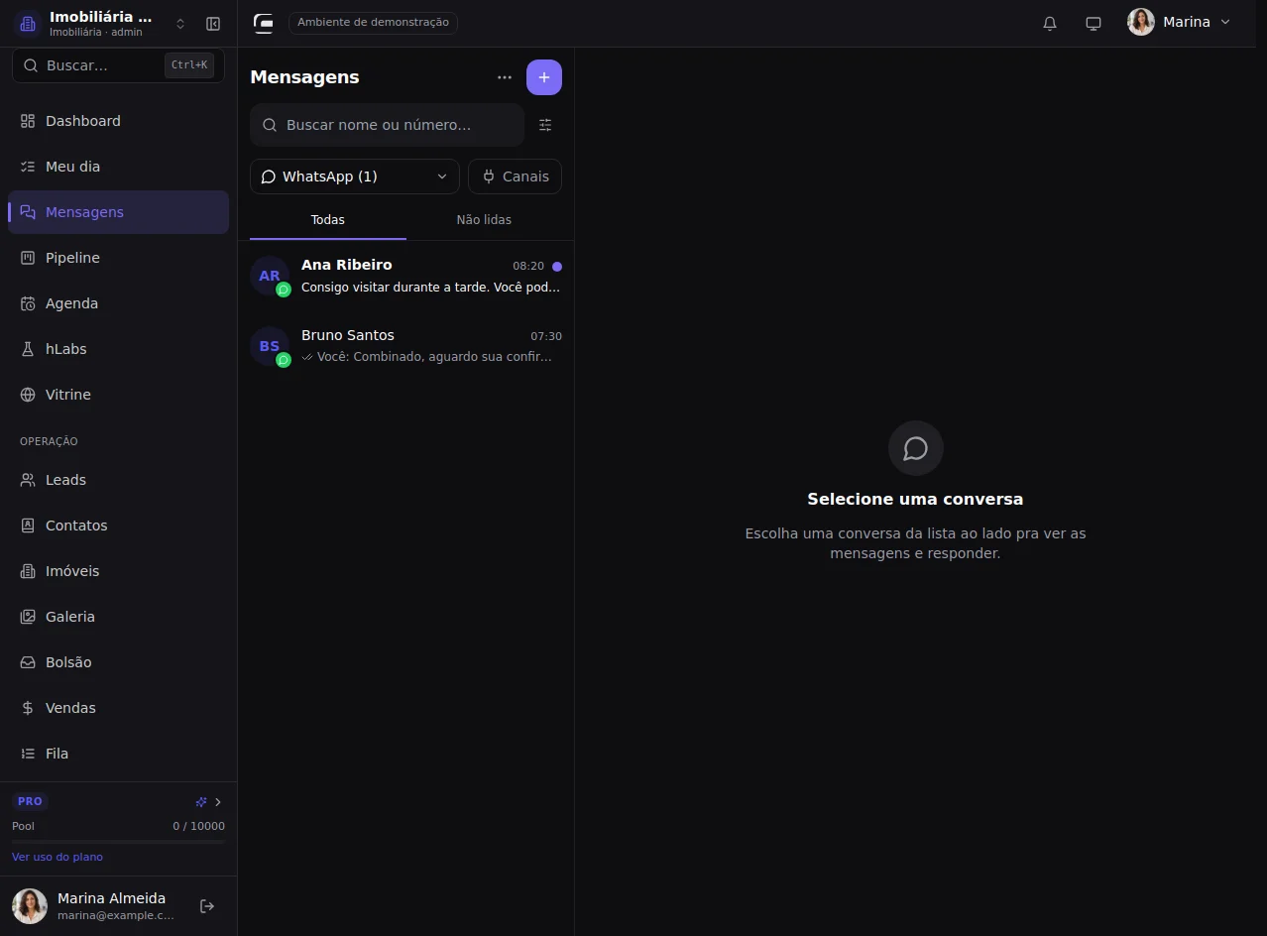Open the Canais button
Screen dimensions: 1267x936
tap(516, 176)
